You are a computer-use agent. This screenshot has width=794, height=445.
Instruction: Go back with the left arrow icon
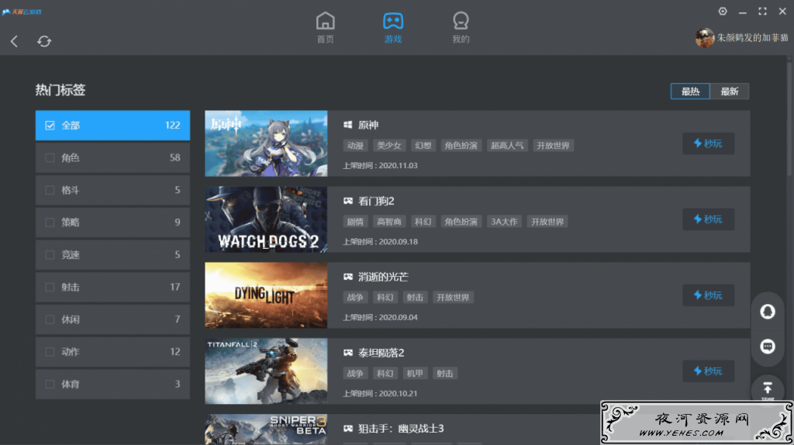(14, 42)
